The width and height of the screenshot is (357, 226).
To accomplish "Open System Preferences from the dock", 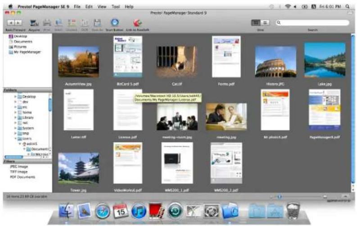I will [x=212, y=211].
